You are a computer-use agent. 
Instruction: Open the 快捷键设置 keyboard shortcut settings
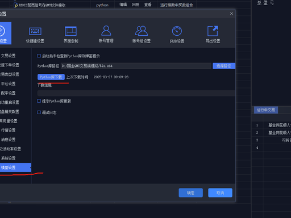35,35
